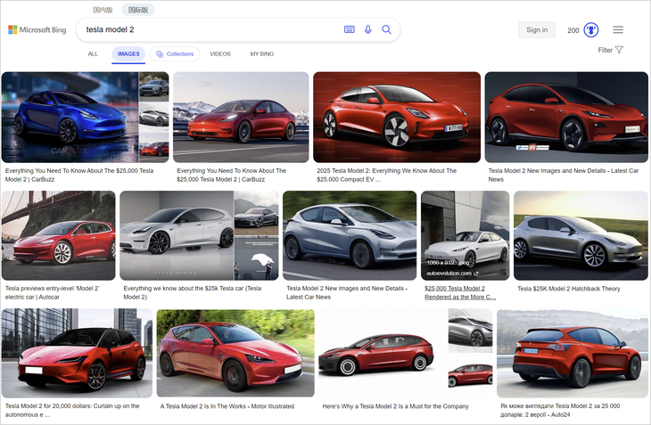Switch to the 国际版 tab
The image size is (651, 425).
(x=138, y=10)
